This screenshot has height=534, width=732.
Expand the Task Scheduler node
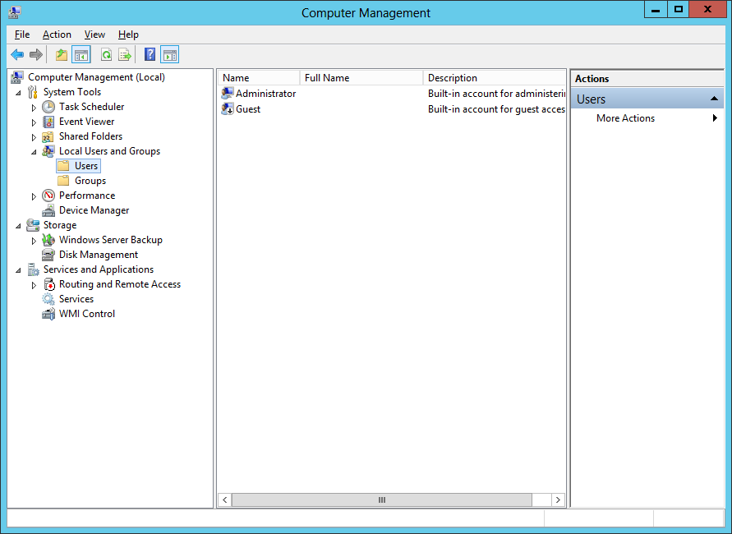pos(34,108)
